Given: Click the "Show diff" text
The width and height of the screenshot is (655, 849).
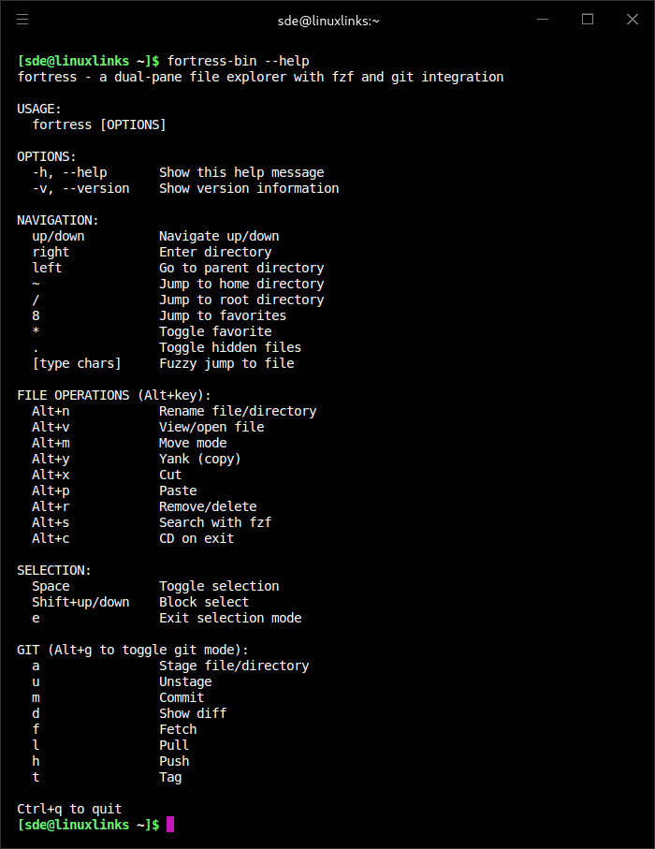Looking at the screenshot, I should 193,713.
